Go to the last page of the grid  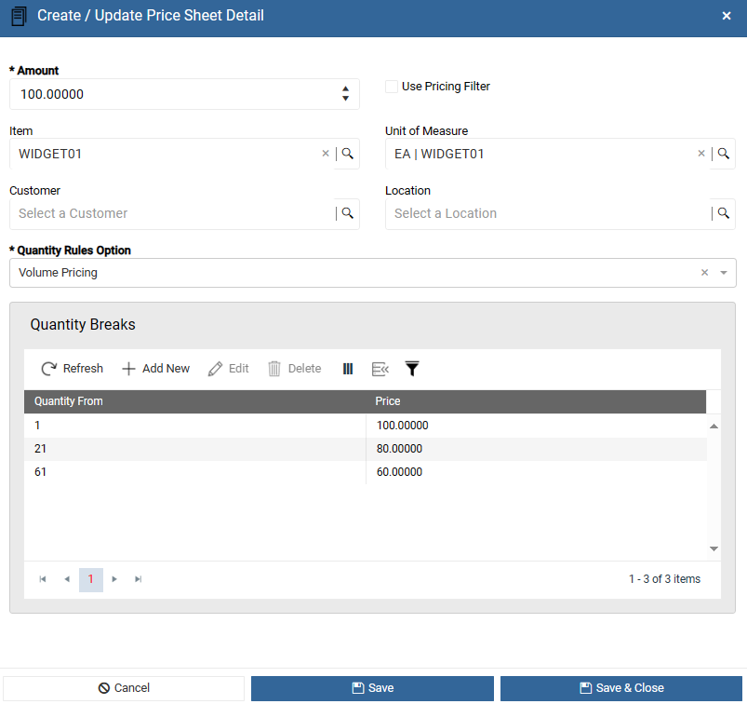coord(139,579)
